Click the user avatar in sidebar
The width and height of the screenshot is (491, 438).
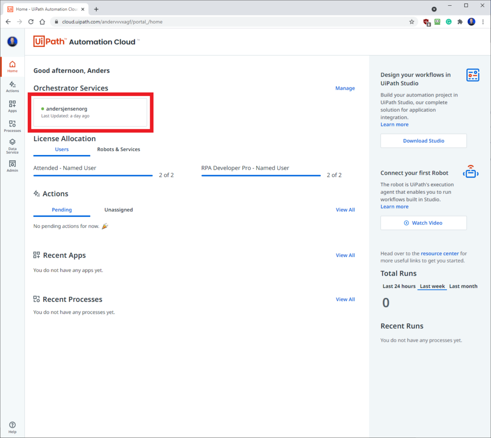click(x=12, y=41)
